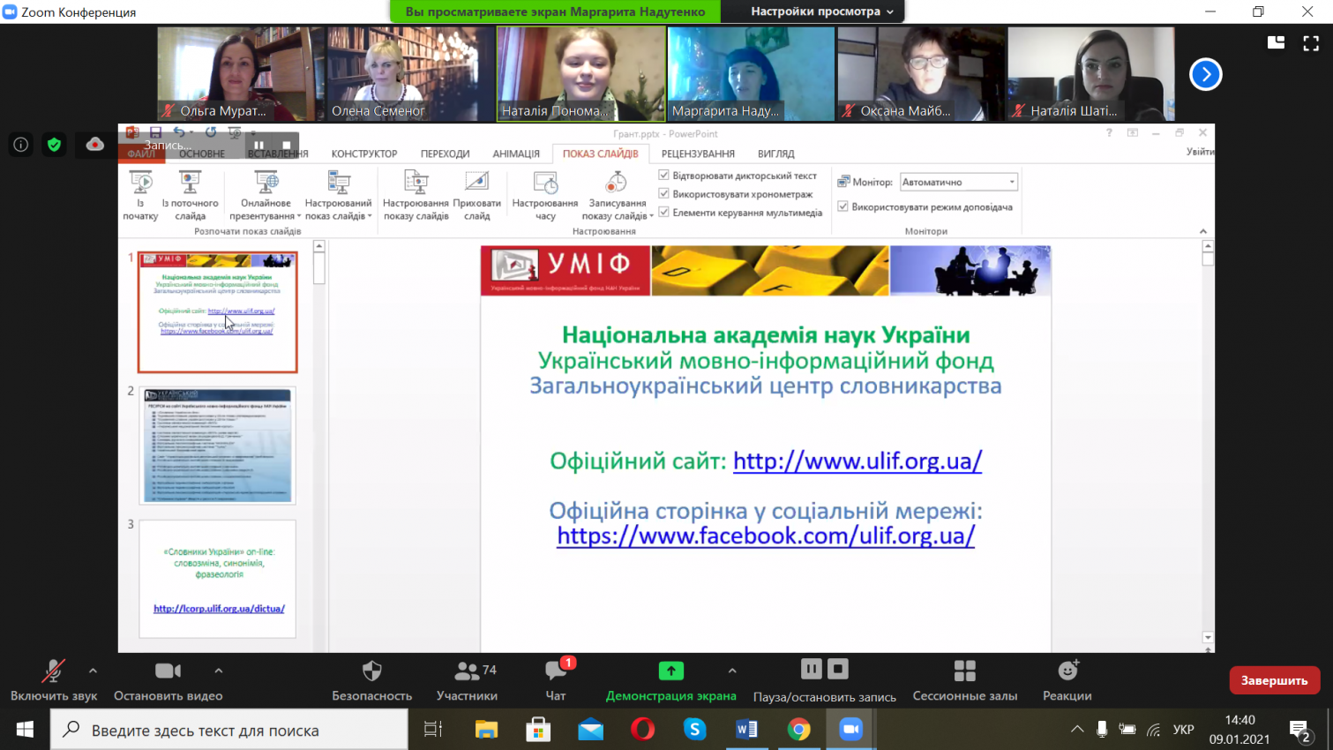Image resolution: width=1333 pixels, height=750 pixels.
Task: Toggle Відтворювати дикторський текст checkbox
Action: coord(664,176)
